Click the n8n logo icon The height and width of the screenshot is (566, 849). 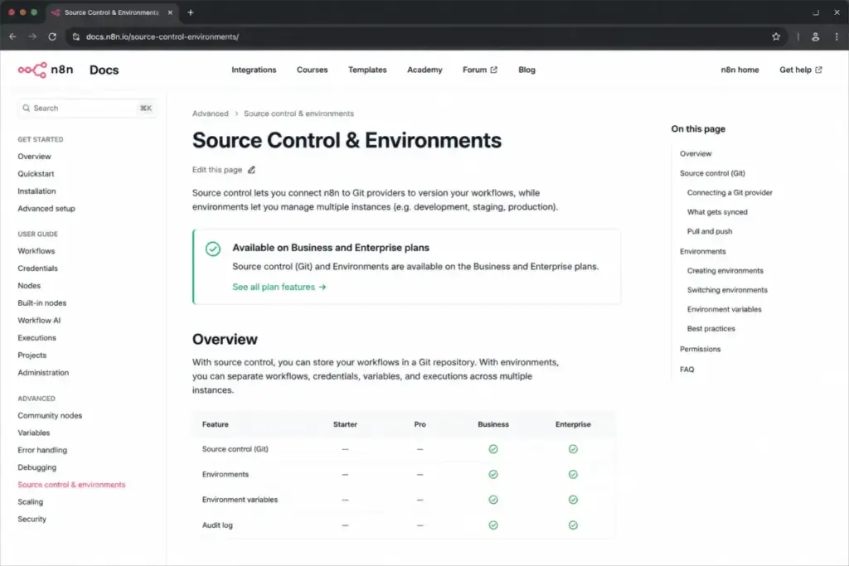point(32,70)
